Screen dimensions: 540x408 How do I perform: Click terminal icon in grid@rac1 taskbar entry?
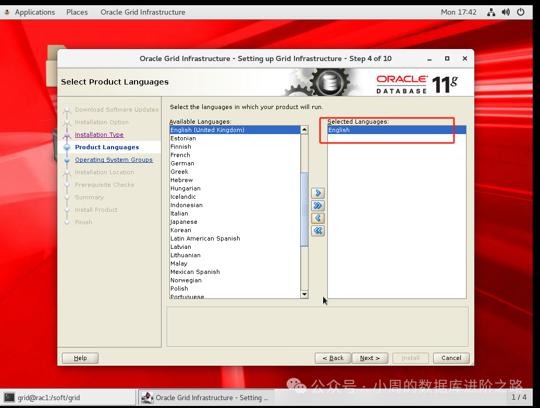[9, 398]
